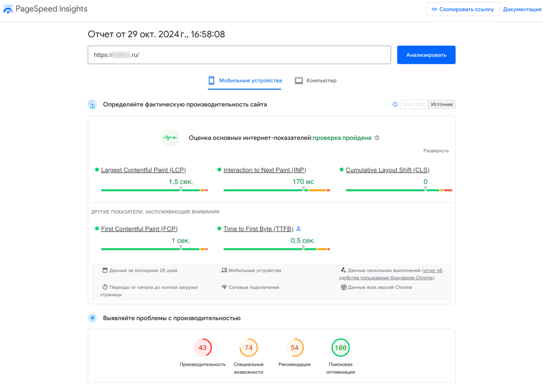Screen dimensions: 543x384
Task: Open First Contentful Paint (FCP) link
Action: coord(139,229)
